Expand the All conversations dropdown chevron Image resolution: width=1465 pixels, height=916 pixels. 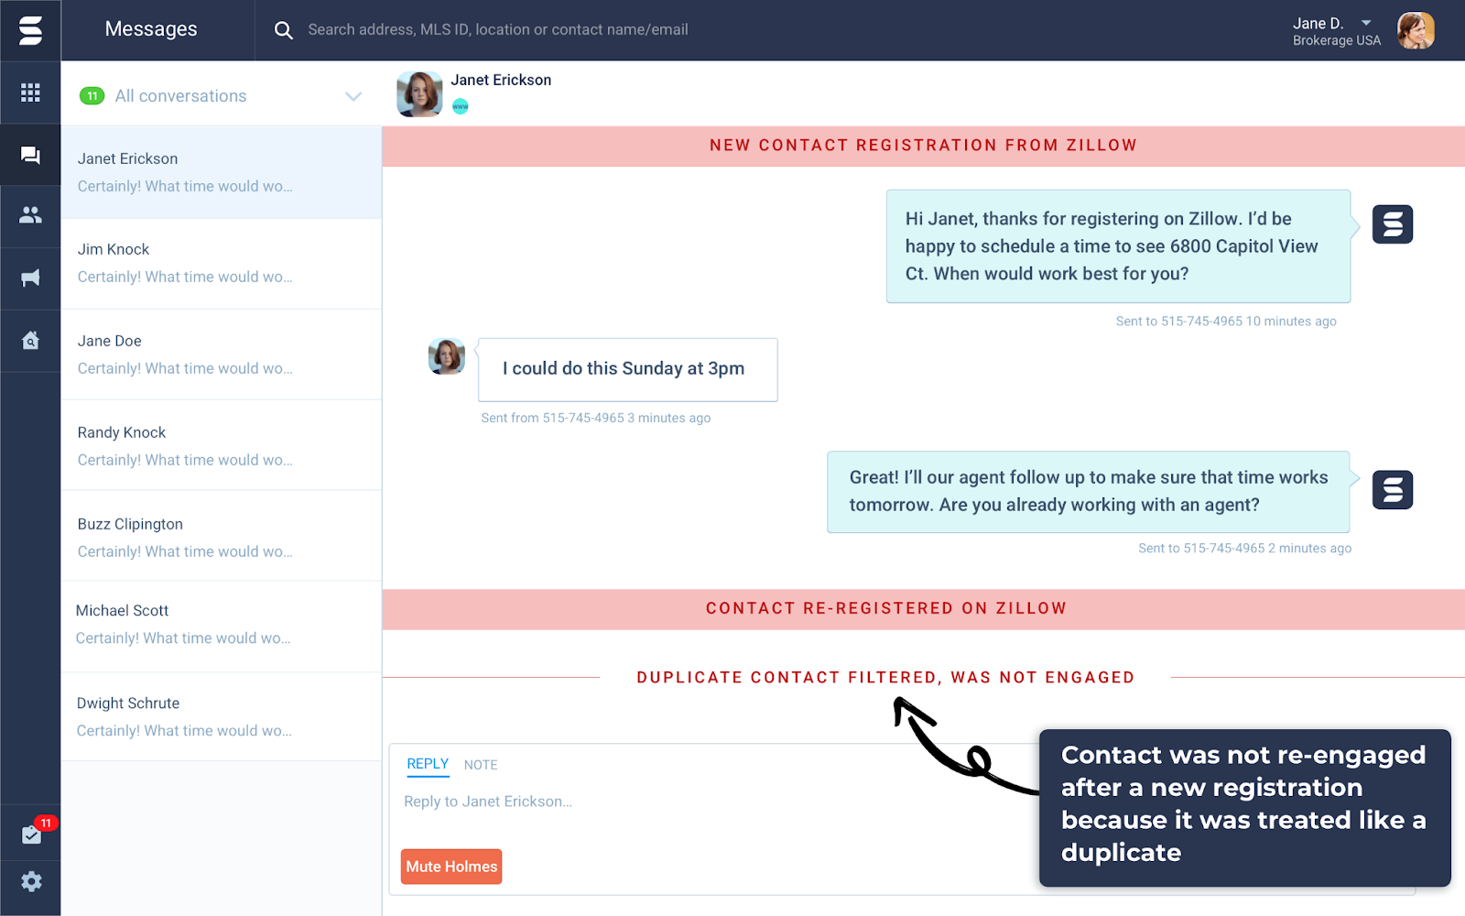tap(353, 96)
